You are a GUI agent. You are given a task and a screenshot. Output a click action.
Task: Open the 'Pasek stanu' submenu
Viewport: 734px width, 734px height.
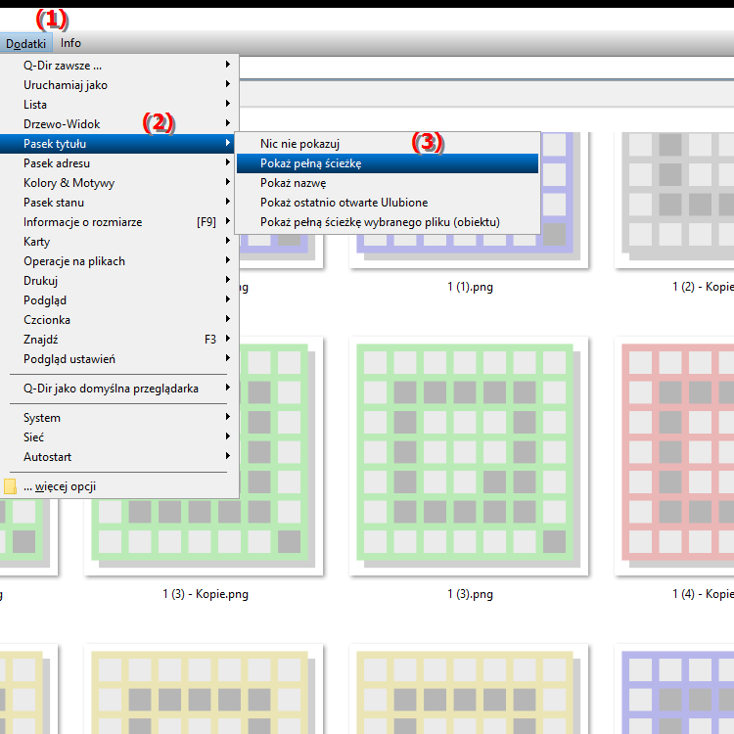tap(119, 203)
